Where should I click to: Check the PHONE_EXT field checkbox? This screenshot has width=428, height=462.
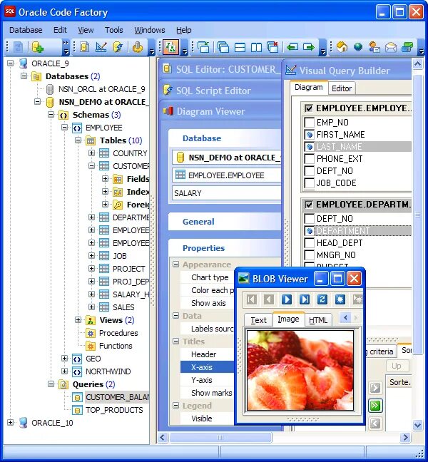click(x=309, y=159)
